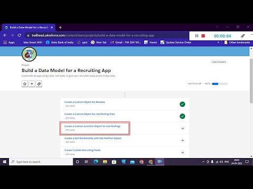This screenshot has height=189, width=253.
Task: Click the browser forward arrow
Action: pos(12,35)
